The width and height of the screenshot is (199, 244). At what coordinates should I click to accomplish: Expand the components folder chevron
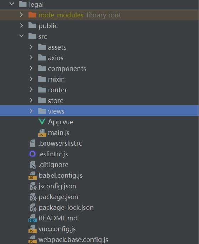pos(31,68)
